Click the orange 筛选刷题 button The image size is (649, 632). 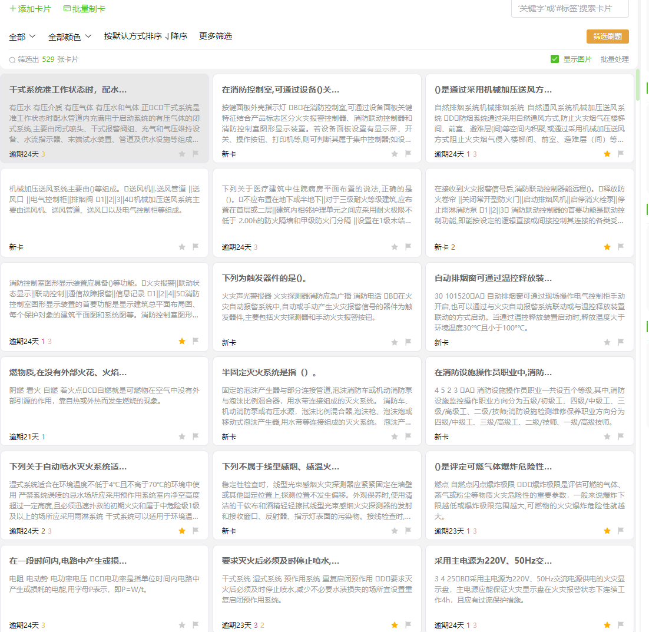(x=607, y=37)
